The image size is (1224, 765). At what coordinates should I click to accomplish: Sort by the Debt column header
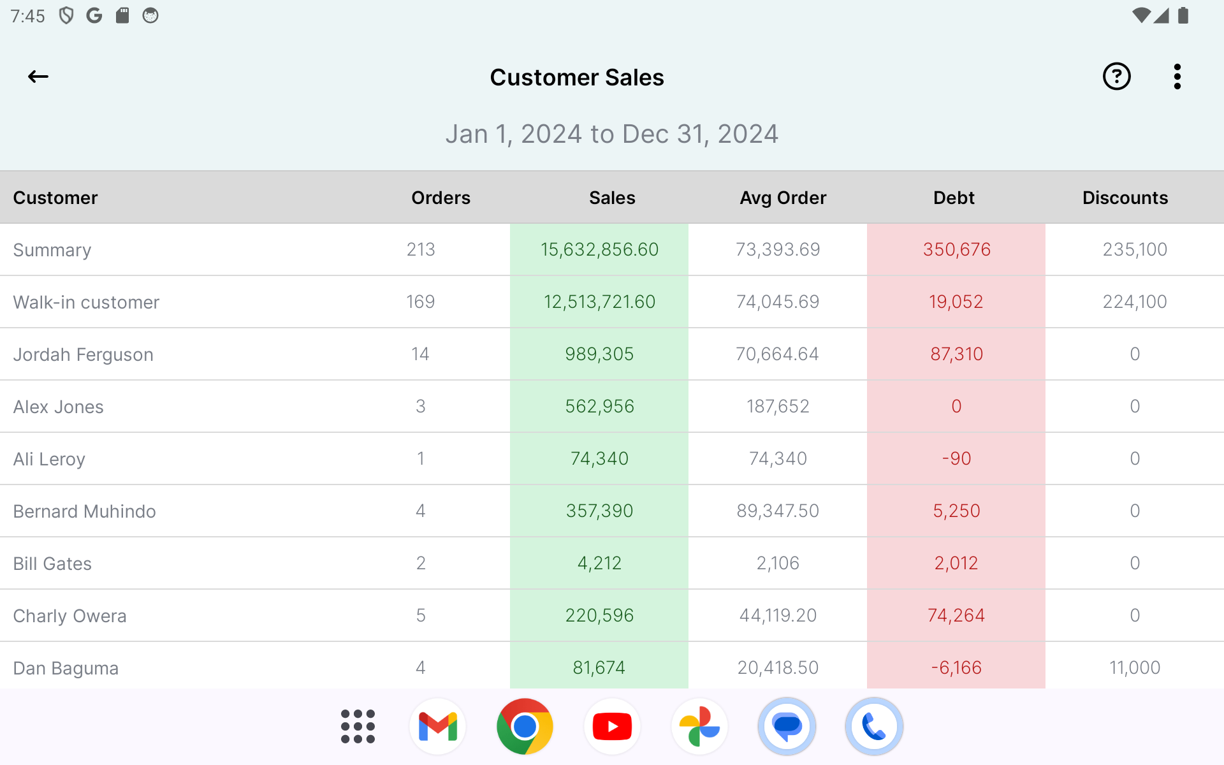point(954,198)
